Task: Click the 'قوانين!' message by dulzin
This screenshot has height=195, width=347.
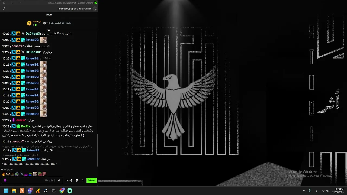Action: (31, 120)
